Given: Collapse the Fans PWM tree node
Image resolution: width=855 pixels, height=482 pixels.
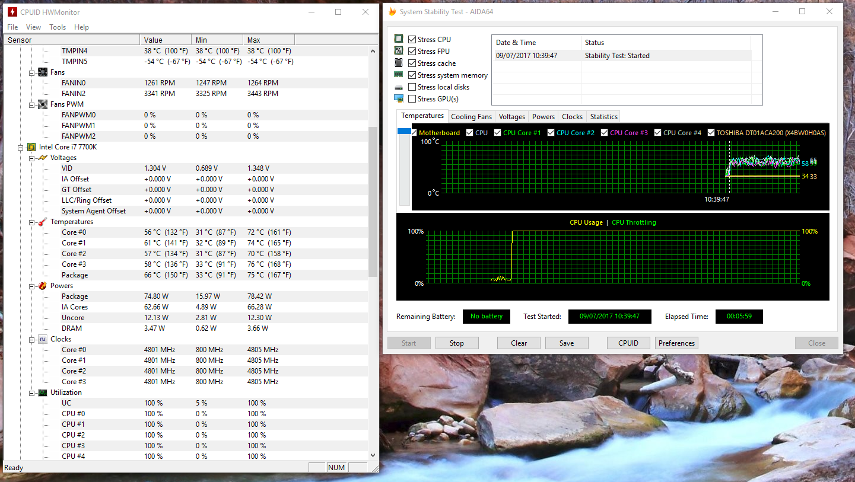Looking at the screenshot, I should pos(32,104).
